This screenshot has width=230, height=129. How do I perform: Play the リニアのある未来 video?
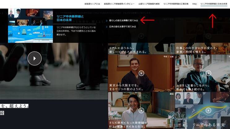pyautogui.click(x=208, y=110)
